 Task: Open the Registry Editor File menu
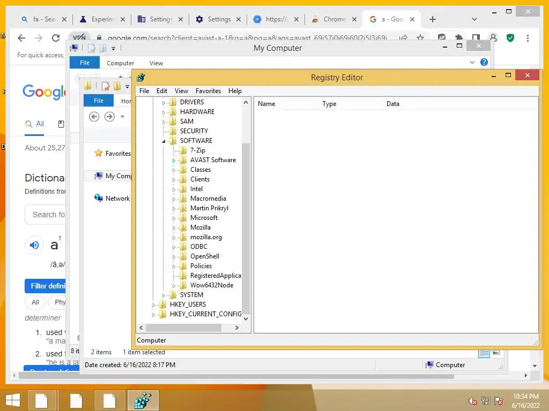pyautogui.click(x=144, y=91)
